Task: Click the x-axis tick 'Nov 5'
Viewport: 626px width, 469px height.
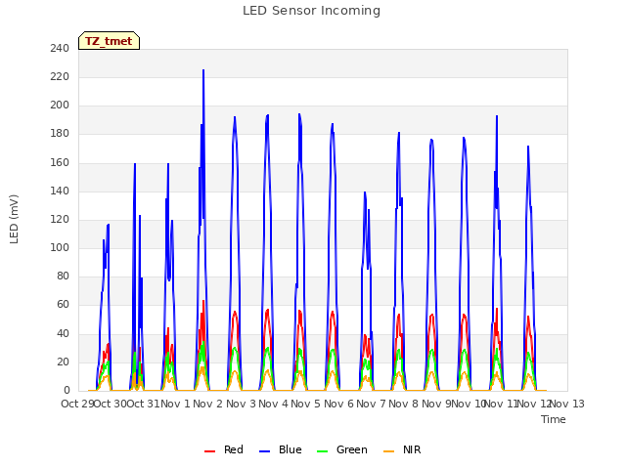Action: click(305, 404)
